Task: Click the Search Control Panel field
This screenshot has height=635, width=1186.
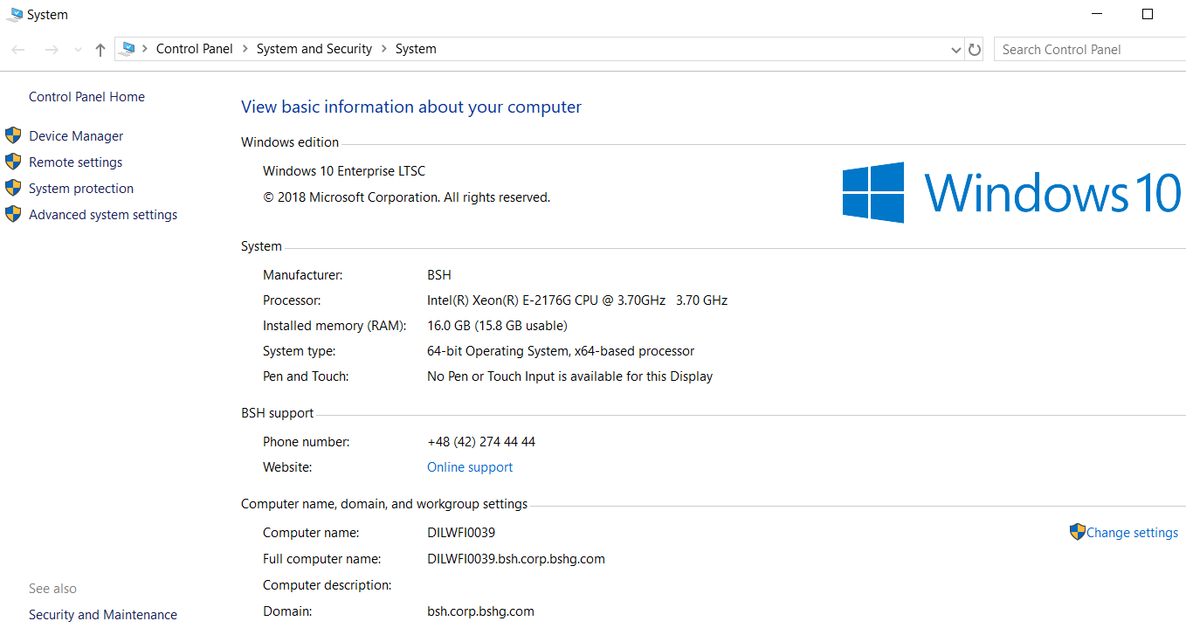Action: (x=1090, y=50)
